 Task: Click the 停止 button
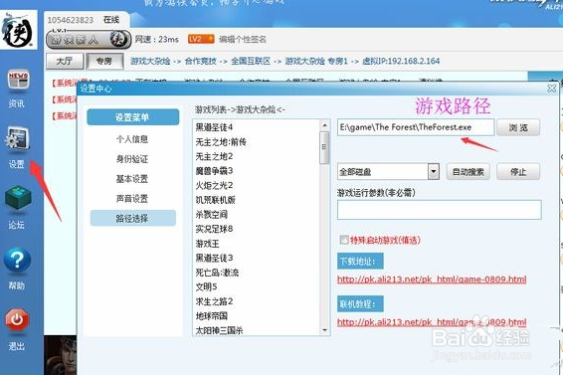pos(518,172)
